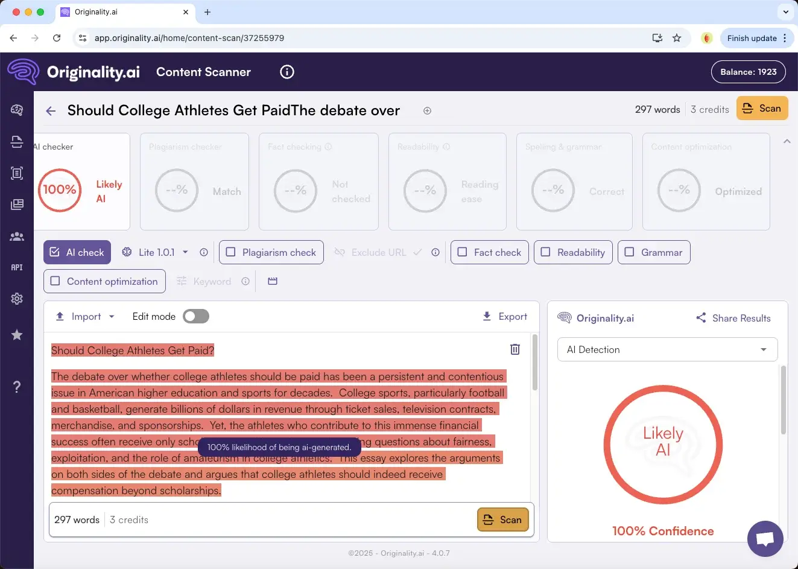
Task: Click Share Results
Action: click(x=733, y=318)
